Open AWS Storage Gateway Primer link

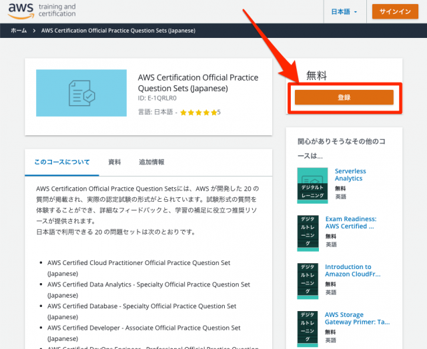[x=357, y=318]
